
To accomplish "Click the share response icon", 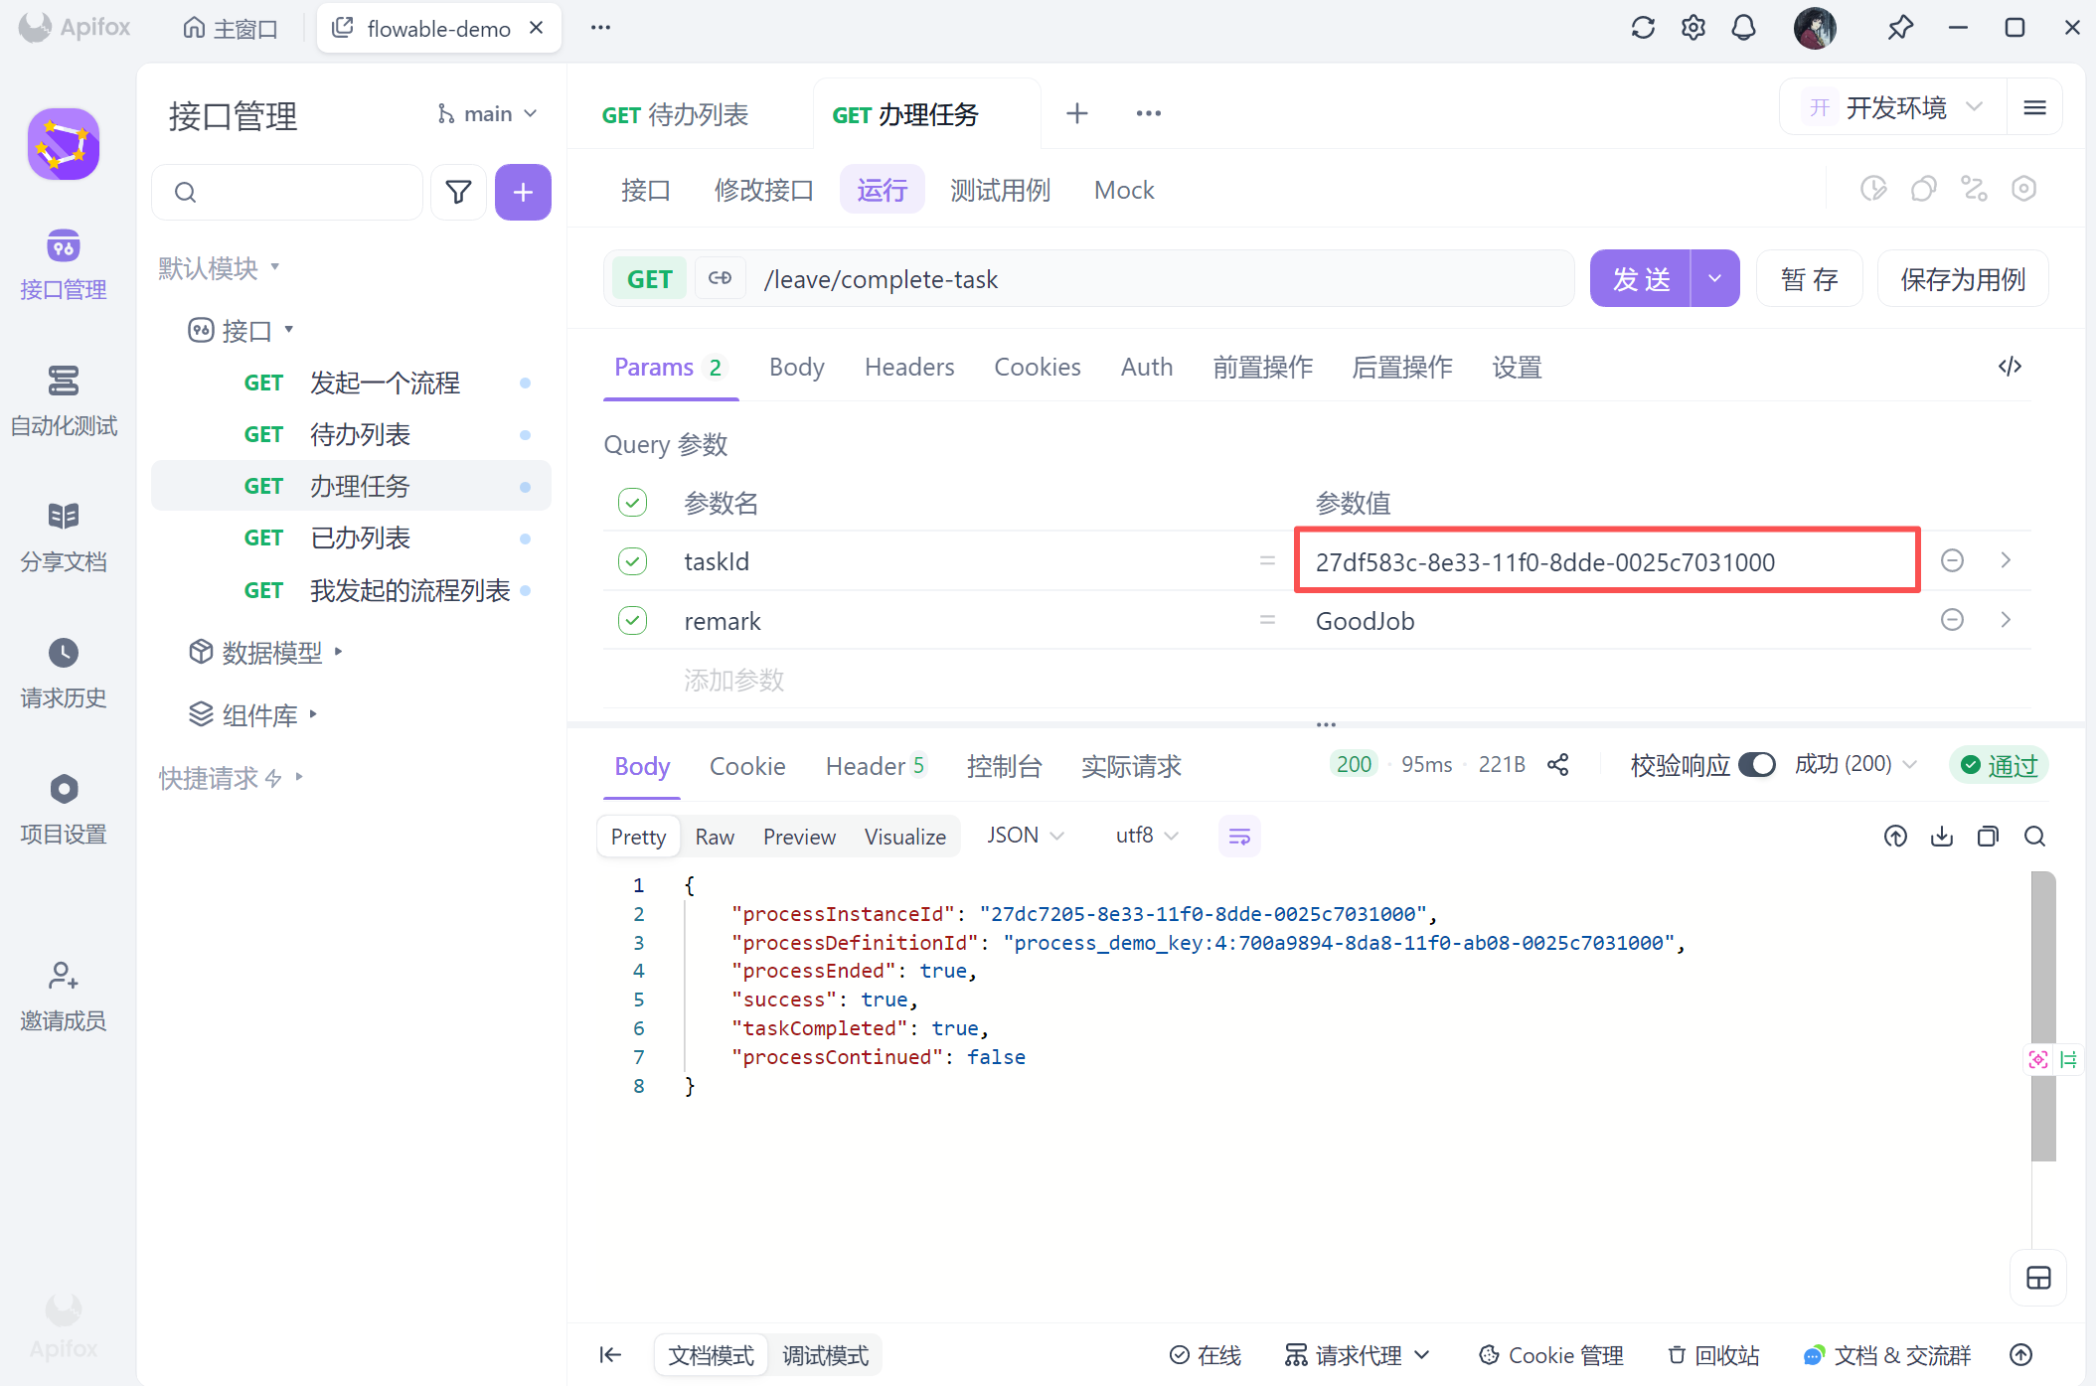I will (x=1558, y=765).
